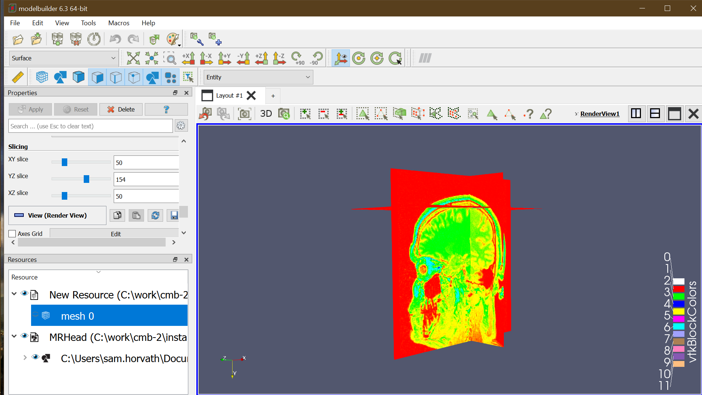Click the color palette / edit color map icon
The image size is (702, 395).
pos(172,39)
